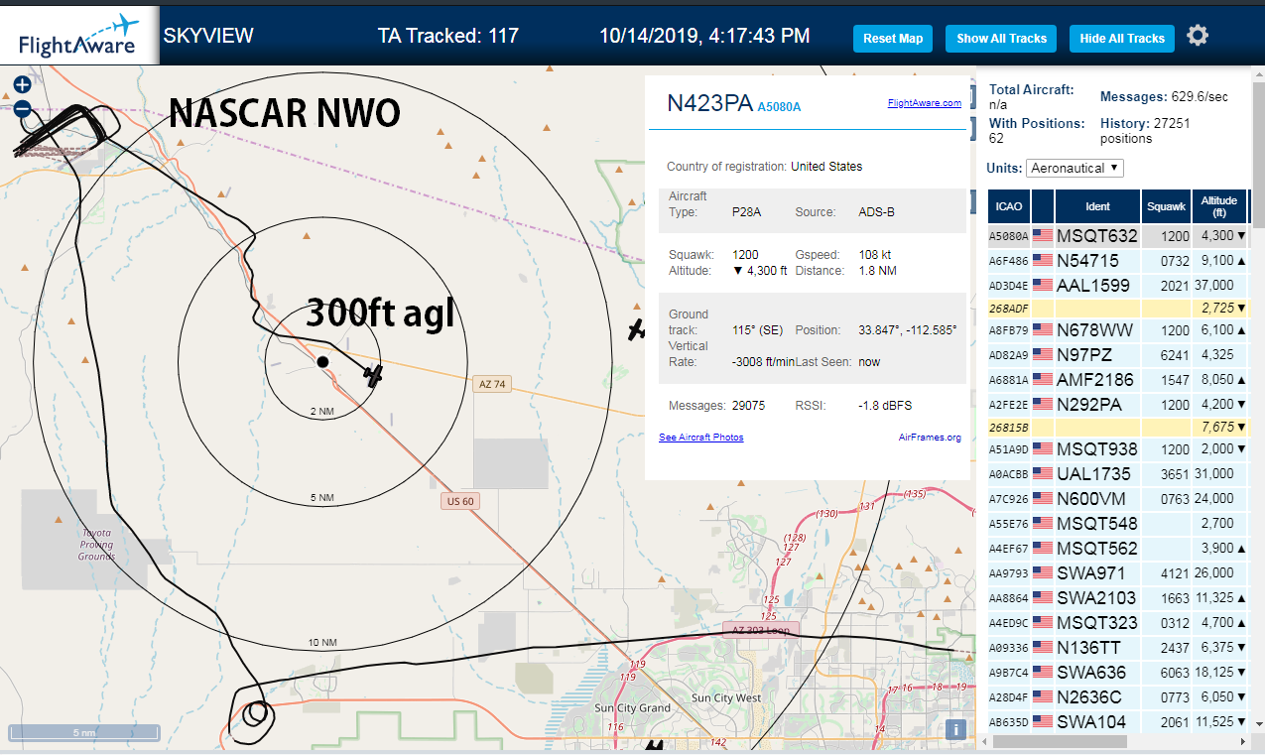Click Show All Tracks button
Viewport: 1265px width, 755px height.
pyautogui.click(x=1001, y=39)
